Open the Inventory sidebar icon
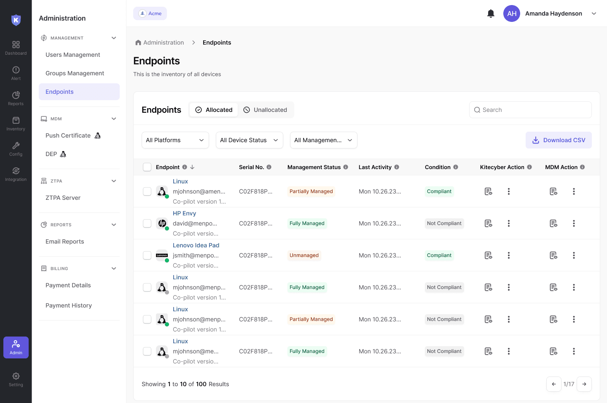The image size is (607, 403). pos(16,123)
